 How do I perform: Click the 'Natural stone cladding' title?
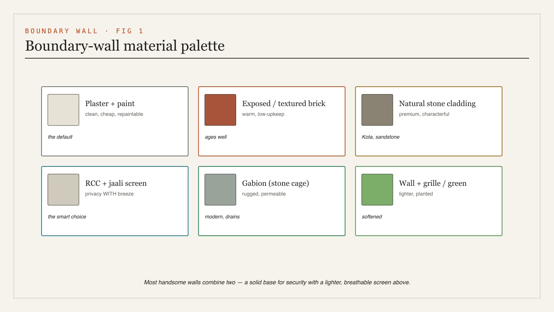pos(437,104)
